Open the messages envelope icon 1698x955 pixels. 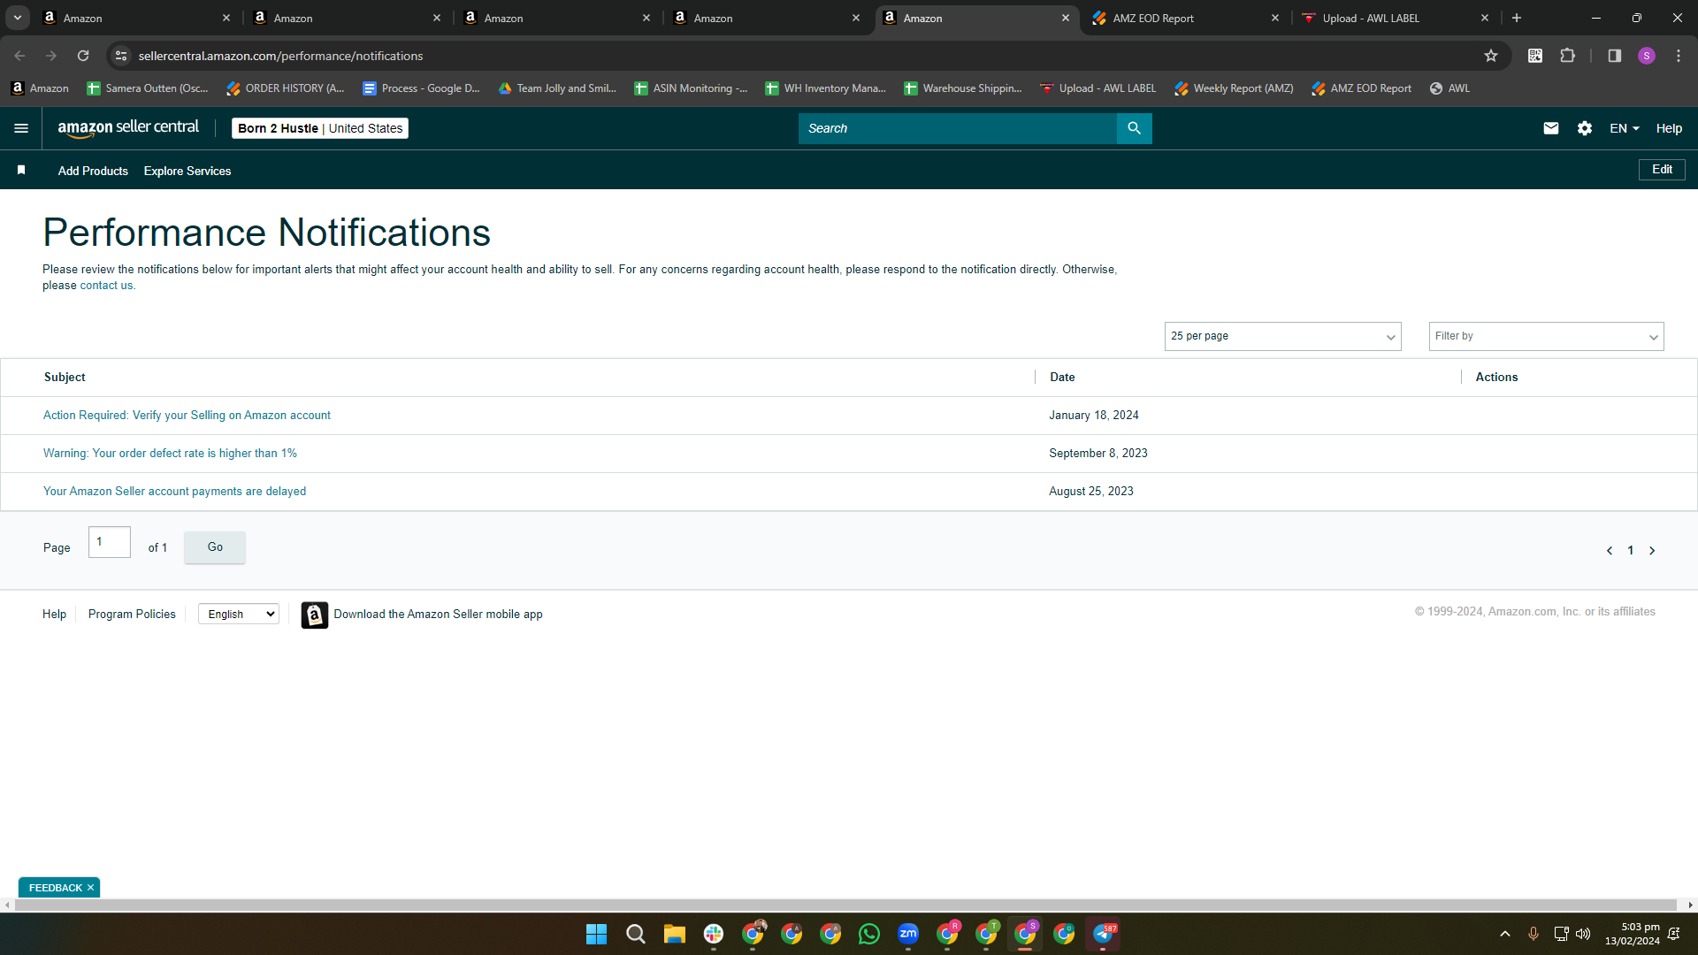point(1550,128)
